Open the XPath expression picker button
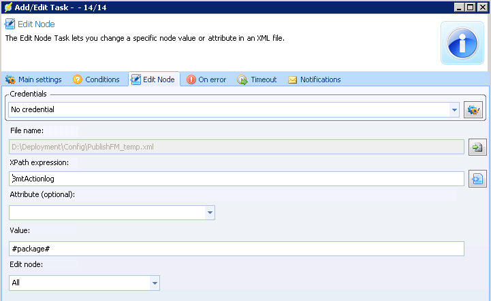The height and width of the screenshot is (301, 491). coord(477,179)
